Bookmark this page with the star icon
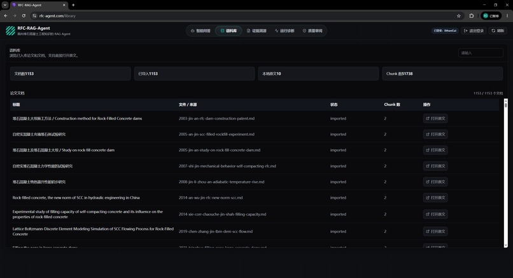Image resolution: width=513 pixels, height=278 pixels. coord(458,16)
